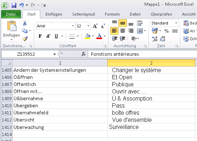Merge and center cells
This screenshot has width=197, height=141.
pos(140,31)
